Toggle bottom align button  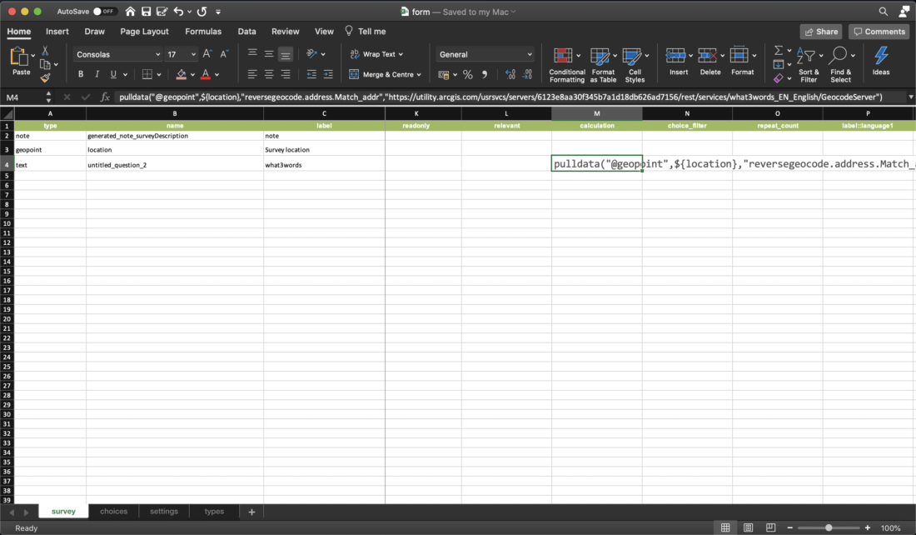click(x=285, y=54)
